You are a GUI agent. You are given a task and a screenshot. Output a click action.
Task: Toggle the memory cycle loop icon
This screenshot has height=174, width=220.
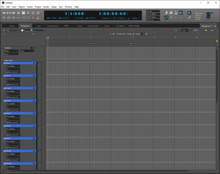(14, 18)
